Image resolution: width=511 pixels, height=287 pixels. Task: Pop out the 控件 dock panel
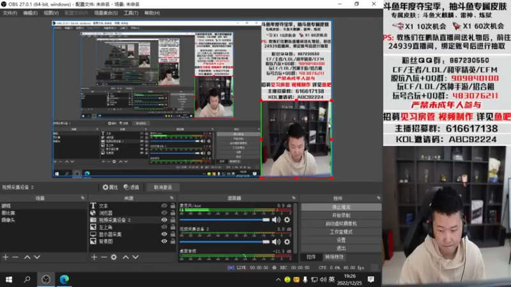[x=378, y=198]
